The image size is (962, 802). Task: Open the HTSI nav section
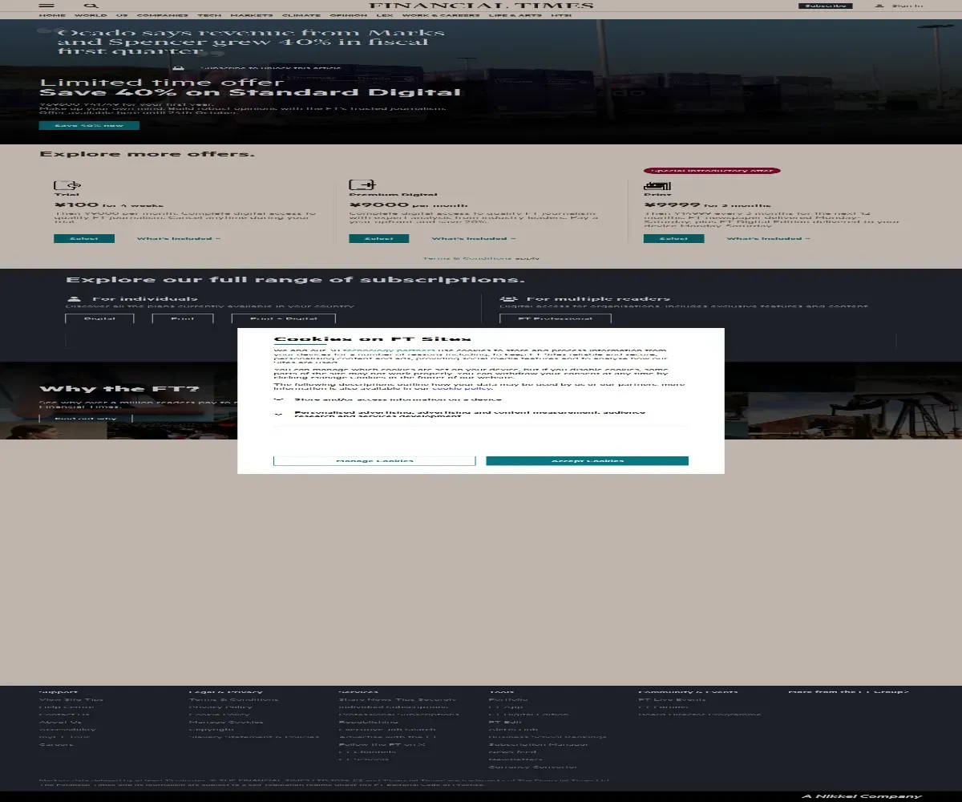pos(562,15)
